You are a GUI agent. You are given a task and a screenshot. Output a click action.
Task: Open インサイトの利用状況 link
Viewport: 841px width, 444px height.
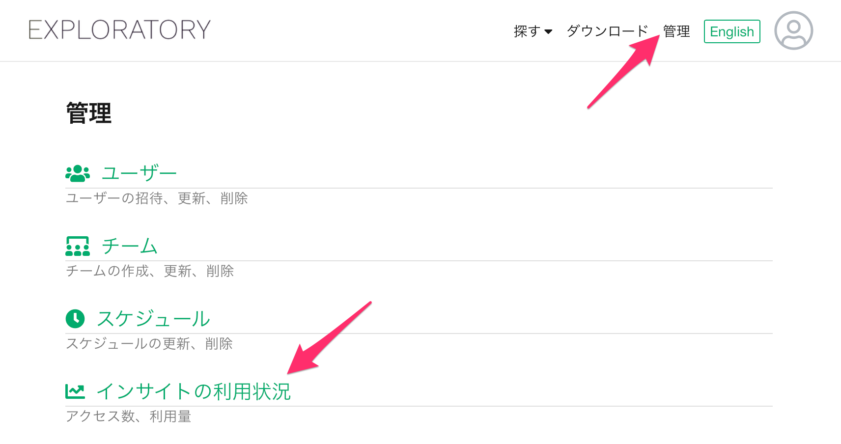[x=194, y=391]
